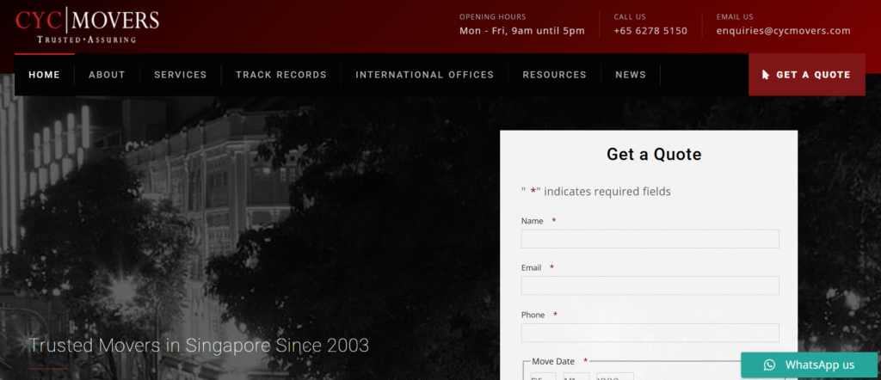Viewport: 881px width, 380px height.
Task: Click the 'Get a Quote' form heading
Action: tap(654, 155)
